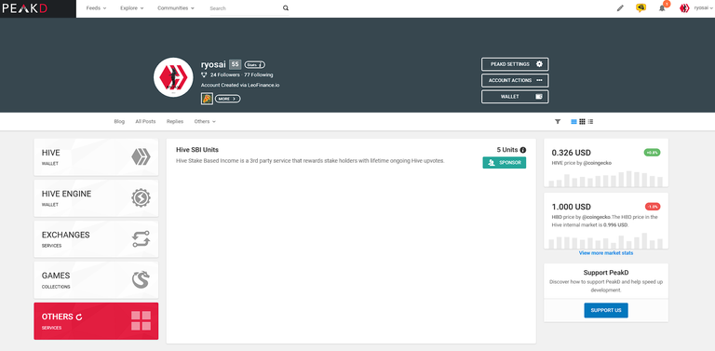Viewport: 715px width, 351px height.
Task: Follow View more market stats link
Action: 605,253
